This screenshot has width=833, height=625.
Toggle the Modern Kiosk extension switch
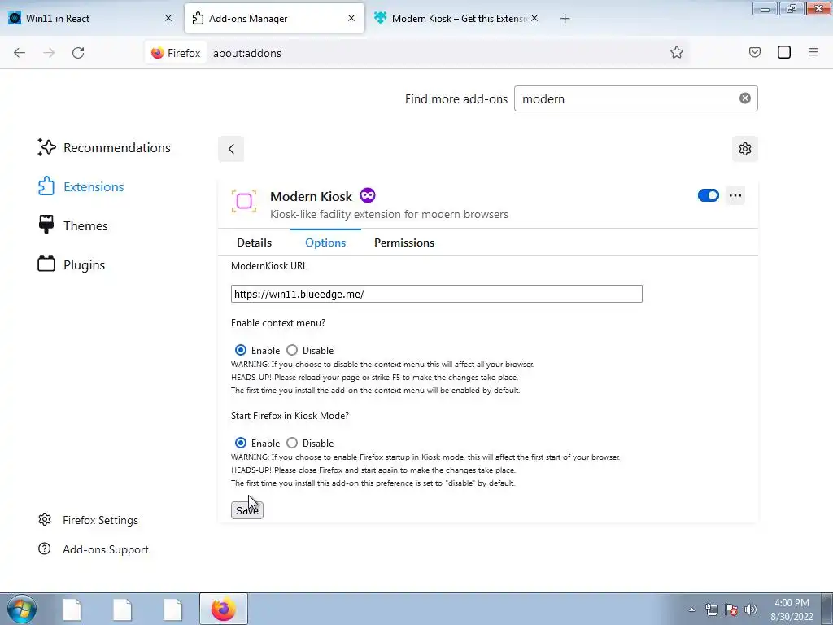click(x=709, y=195)
